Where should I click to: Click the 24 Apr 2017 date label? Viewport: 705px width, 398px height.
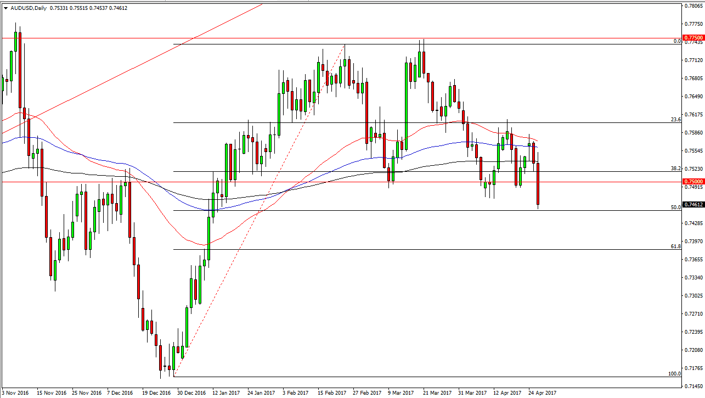(x=543, y=393)
